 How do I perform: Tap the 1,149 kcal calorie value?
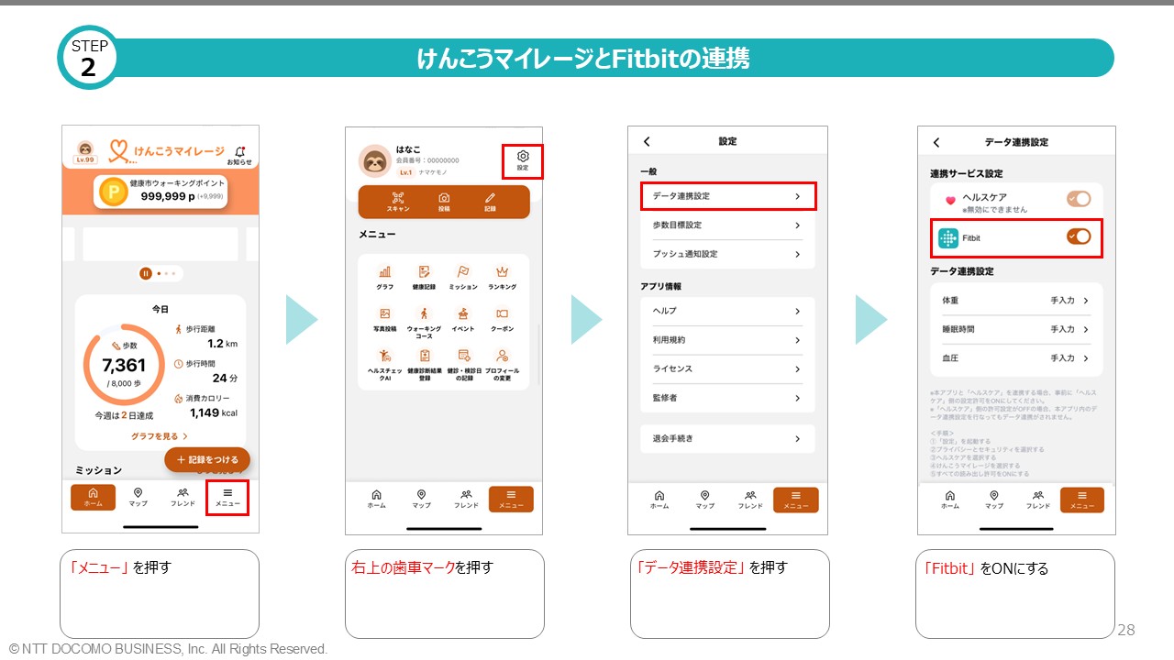214,412
